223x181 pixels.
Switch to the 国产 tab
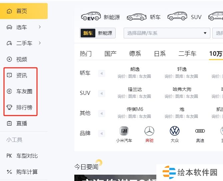click(110, 54)
